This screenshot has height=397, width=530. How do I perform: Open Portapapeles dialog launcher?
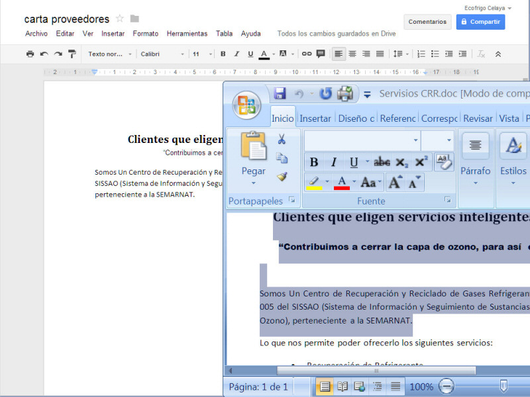pyautogui.click(x=292, y=200)
